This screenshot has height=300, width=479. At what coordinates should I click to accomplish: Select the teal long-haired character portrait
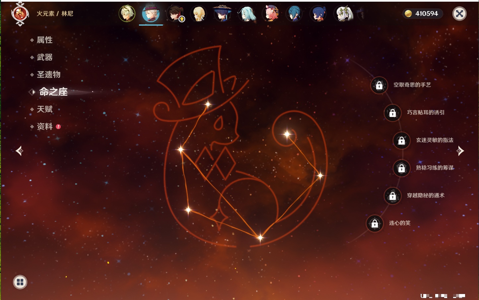pyautogui.click(x=246, y=14)
